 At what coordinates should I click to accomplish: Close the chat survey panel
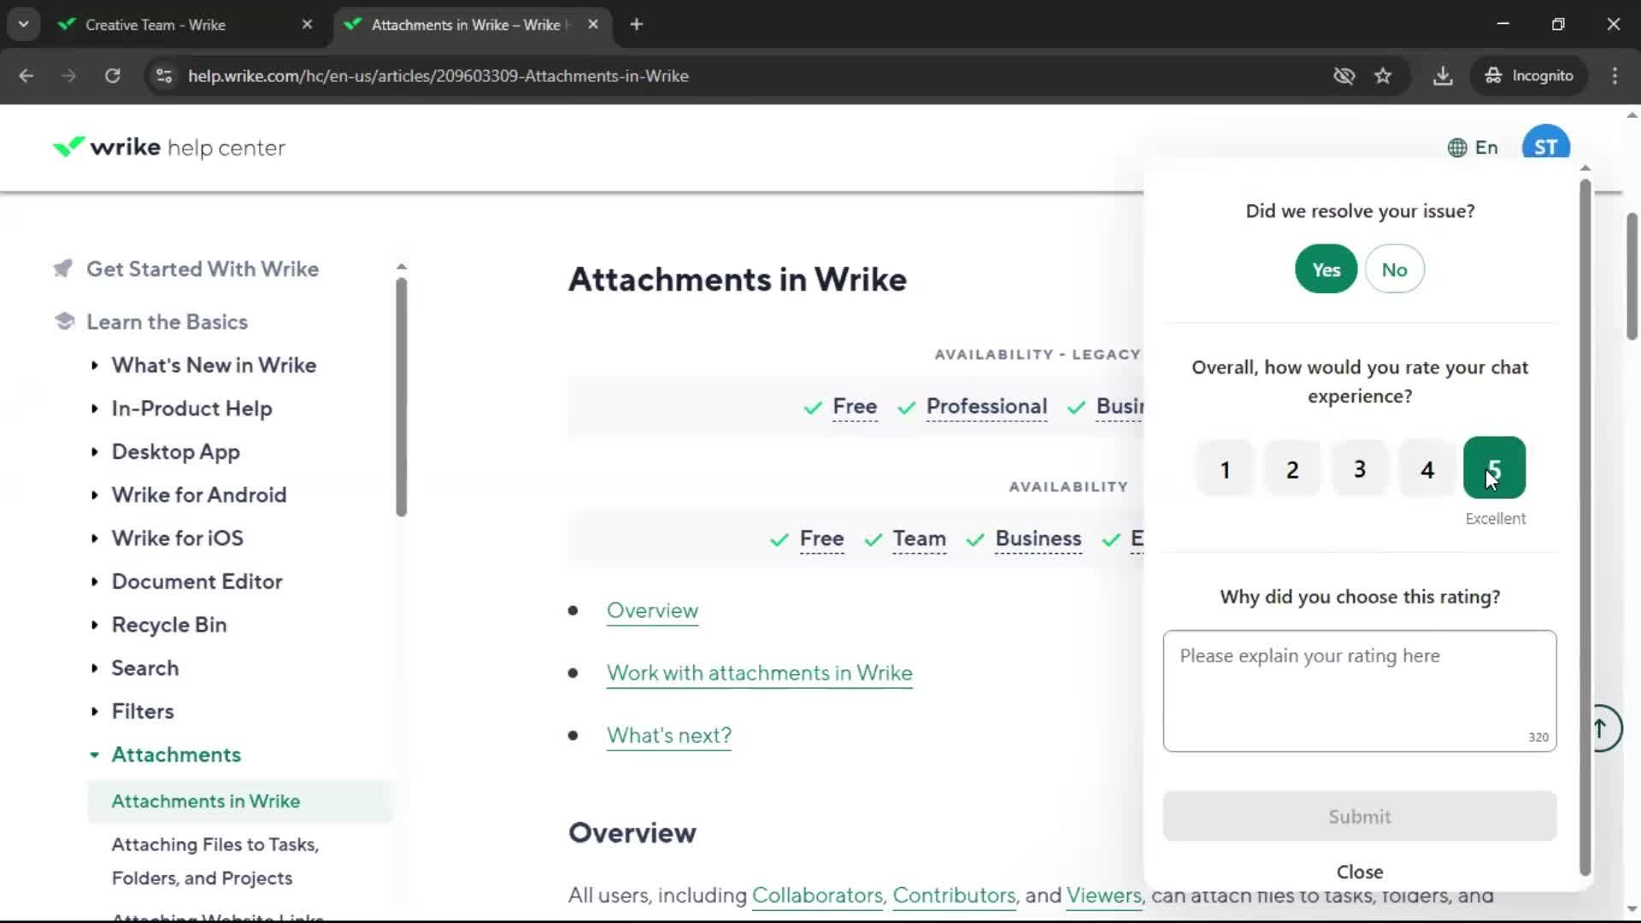point(1359,872)
